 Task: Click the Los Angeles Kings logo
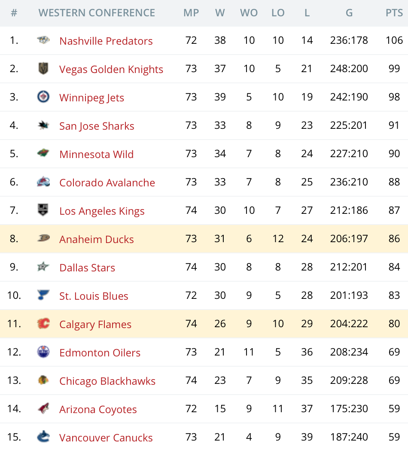point(43,210)
